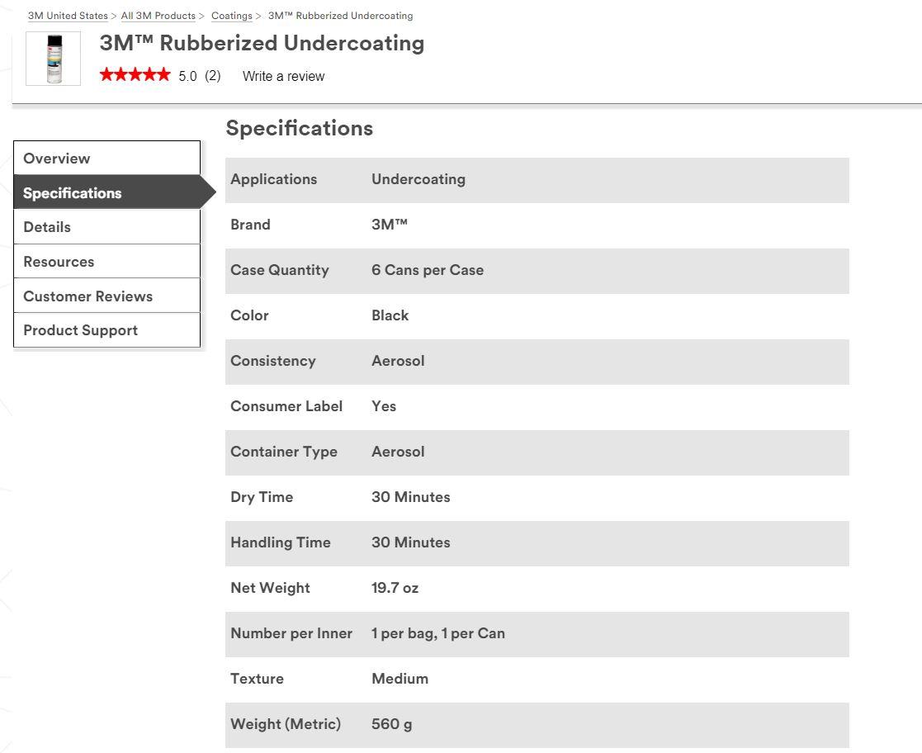Image resolution: width=922 pixels, height=753 pixels.
Task: Click the Net Weight 19.7 oz value
Action: pyautogui.click(x=395, y=588)
